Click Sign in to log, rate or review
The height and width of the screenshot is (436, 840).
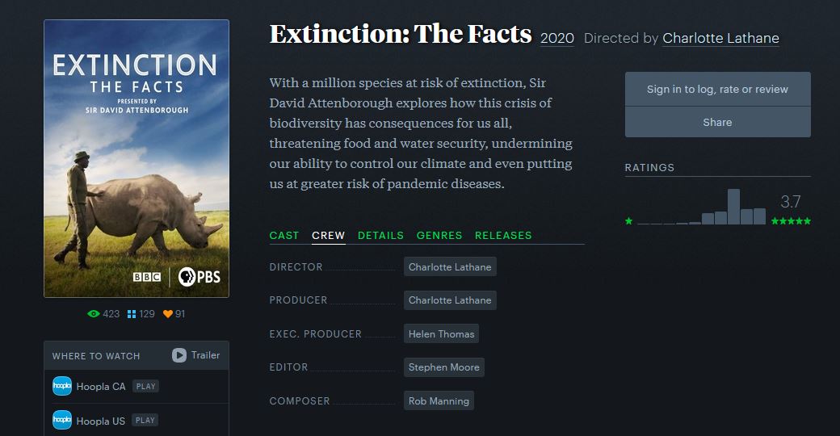[x=717, y=90]
